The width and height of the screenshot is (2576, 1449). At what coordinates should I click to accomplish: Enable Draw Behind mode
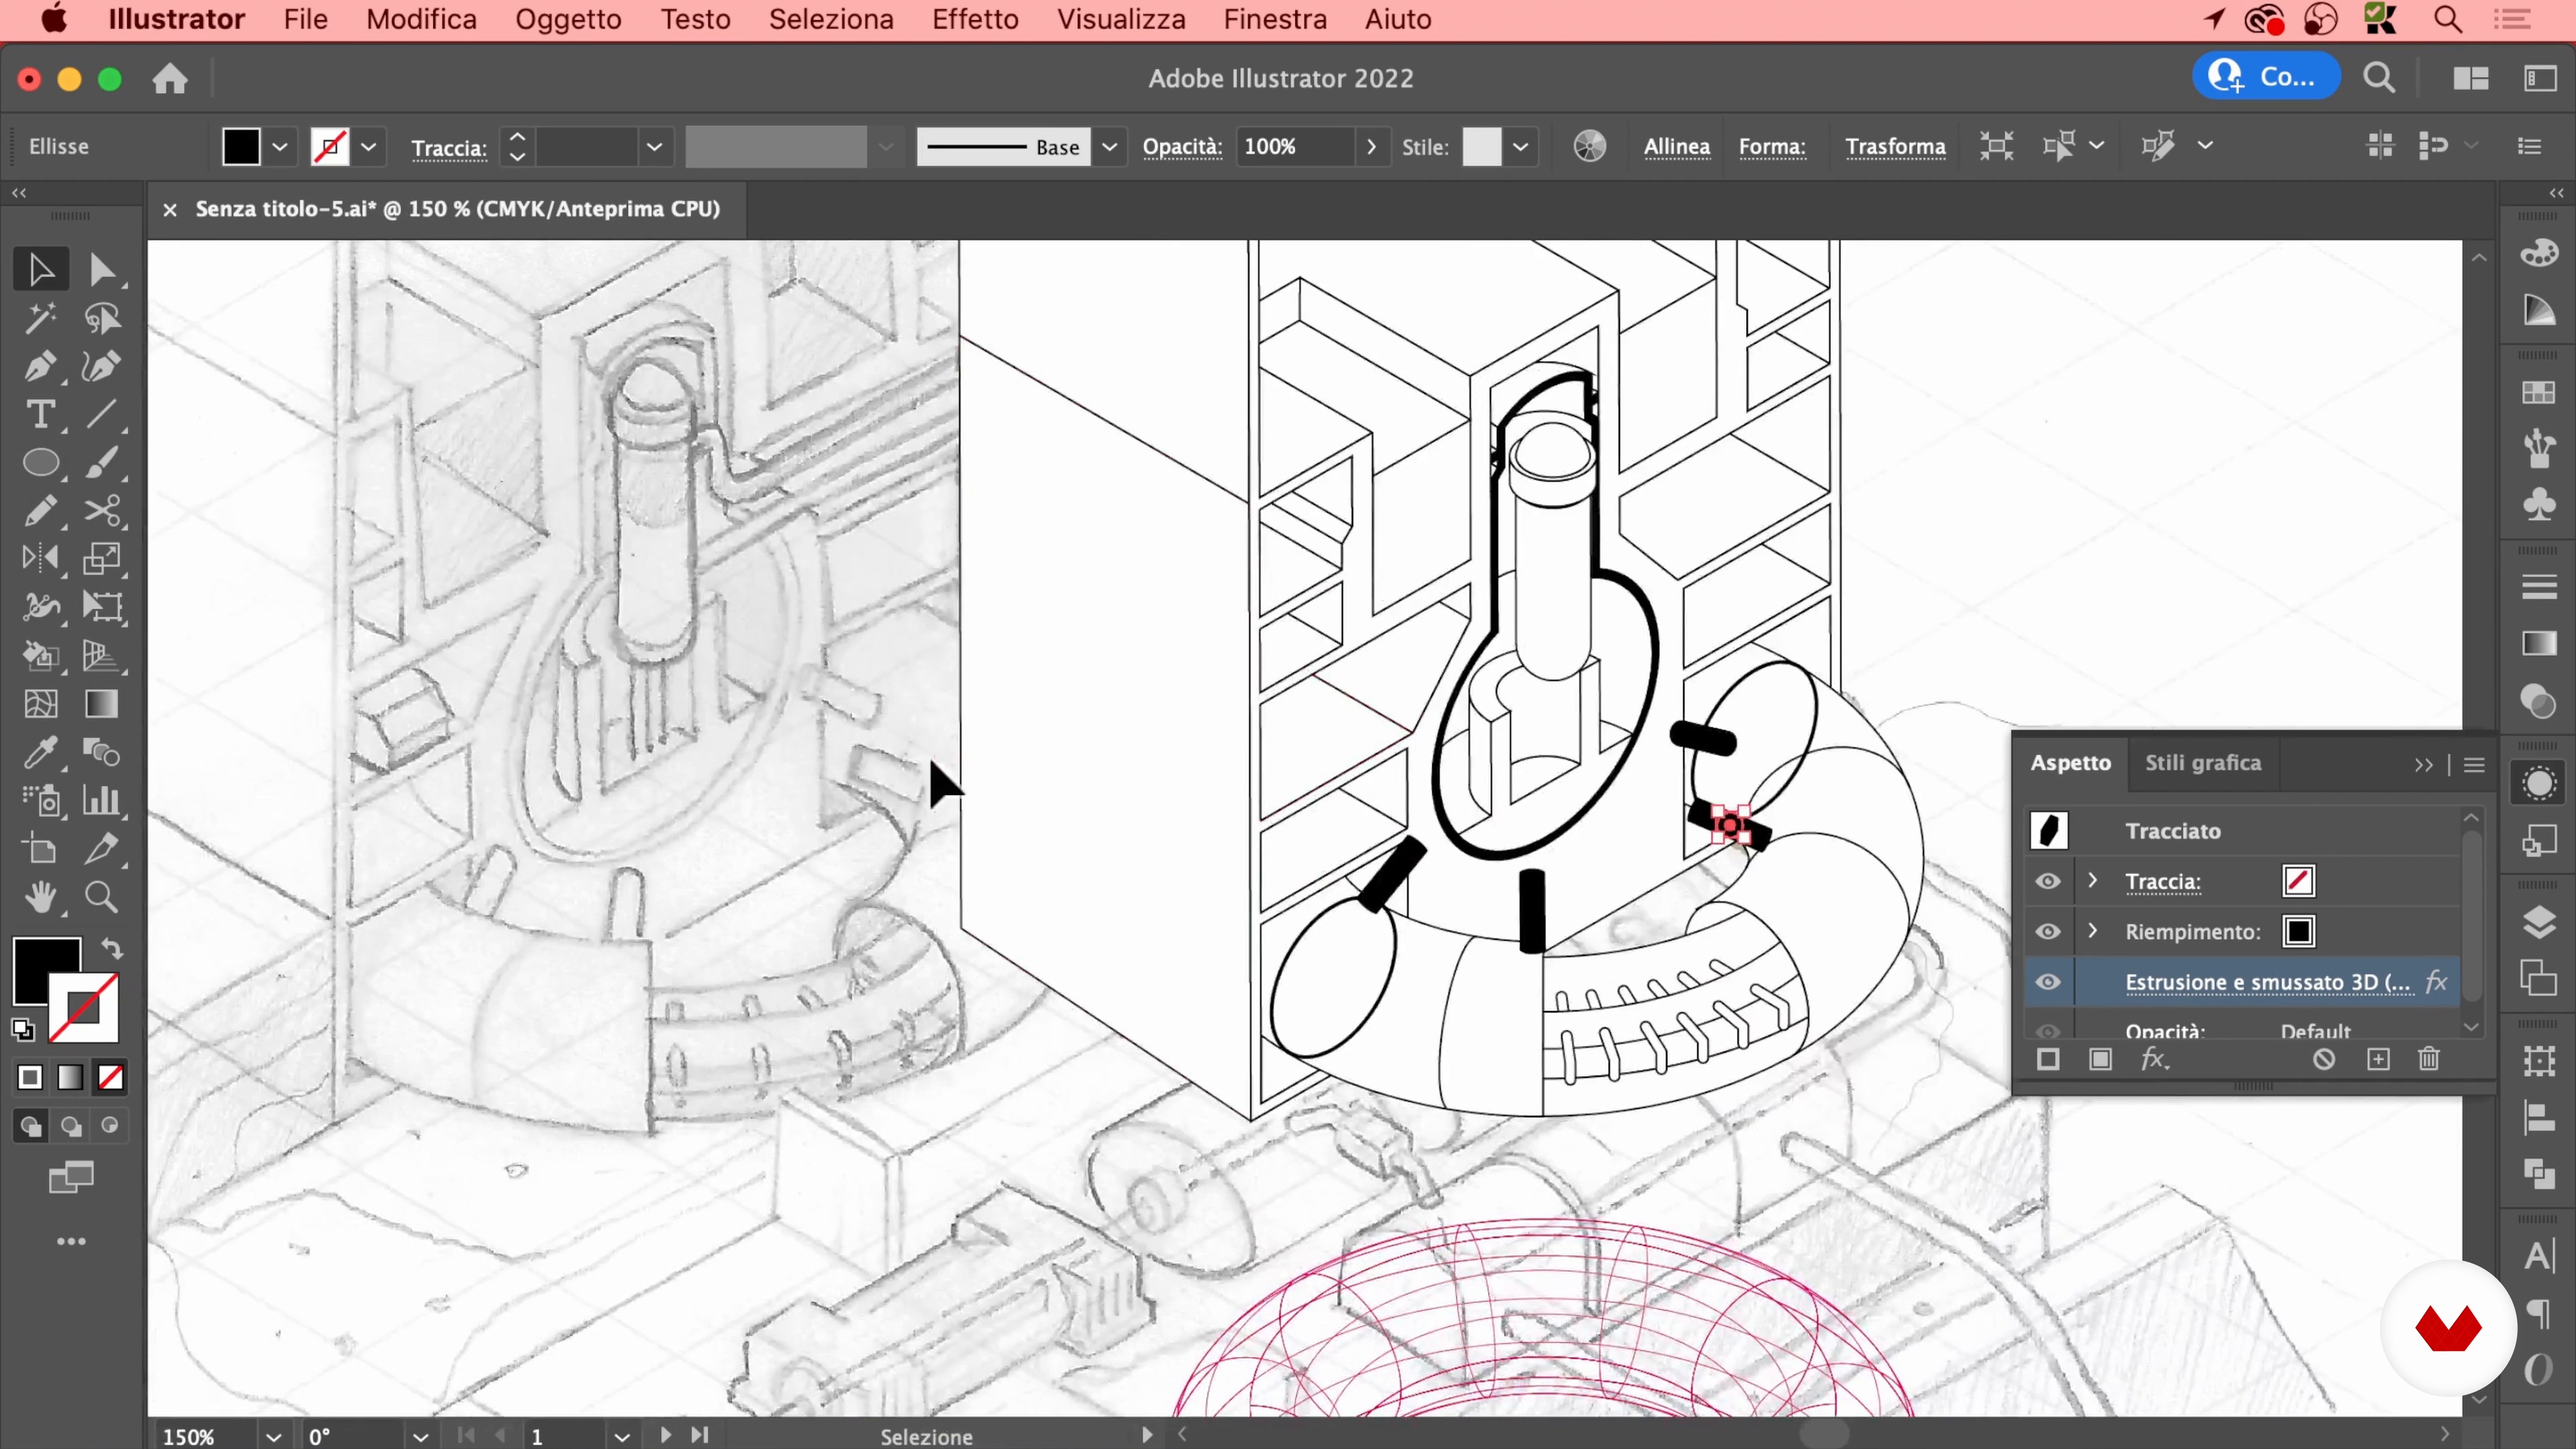(70, 1126)
